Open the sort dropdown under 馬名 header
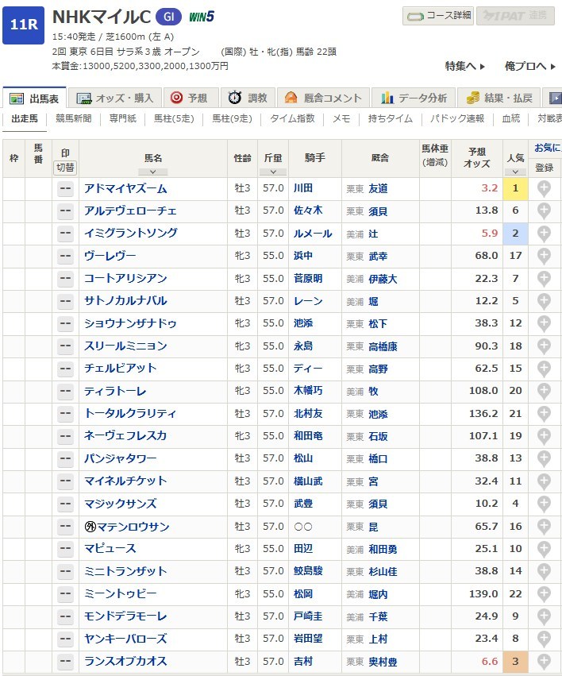This screenshot has width=562, height=676. click(153, 172)
